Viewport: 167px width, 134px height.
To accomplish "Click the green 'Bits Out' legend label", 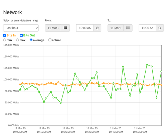I will 29,35.
